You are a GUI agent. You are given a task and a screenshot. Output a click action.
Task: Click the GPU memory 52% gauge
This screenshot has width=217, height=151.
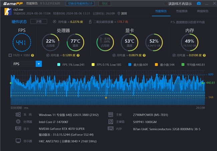pos(154,43)
